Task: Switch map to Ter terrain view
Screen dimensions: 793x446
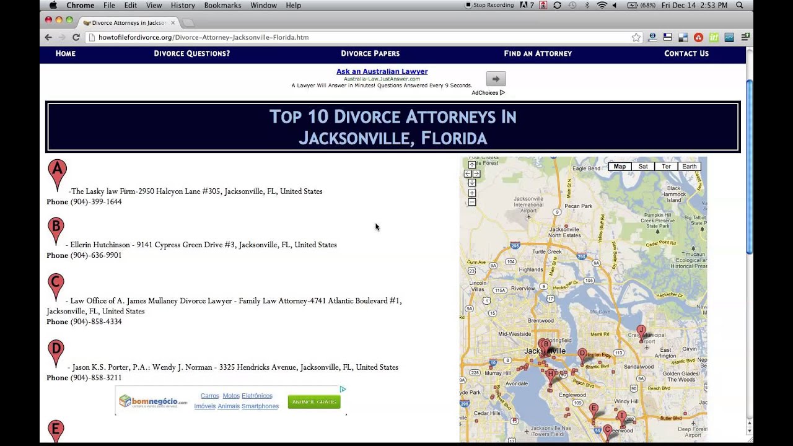Action: [666, 167]
